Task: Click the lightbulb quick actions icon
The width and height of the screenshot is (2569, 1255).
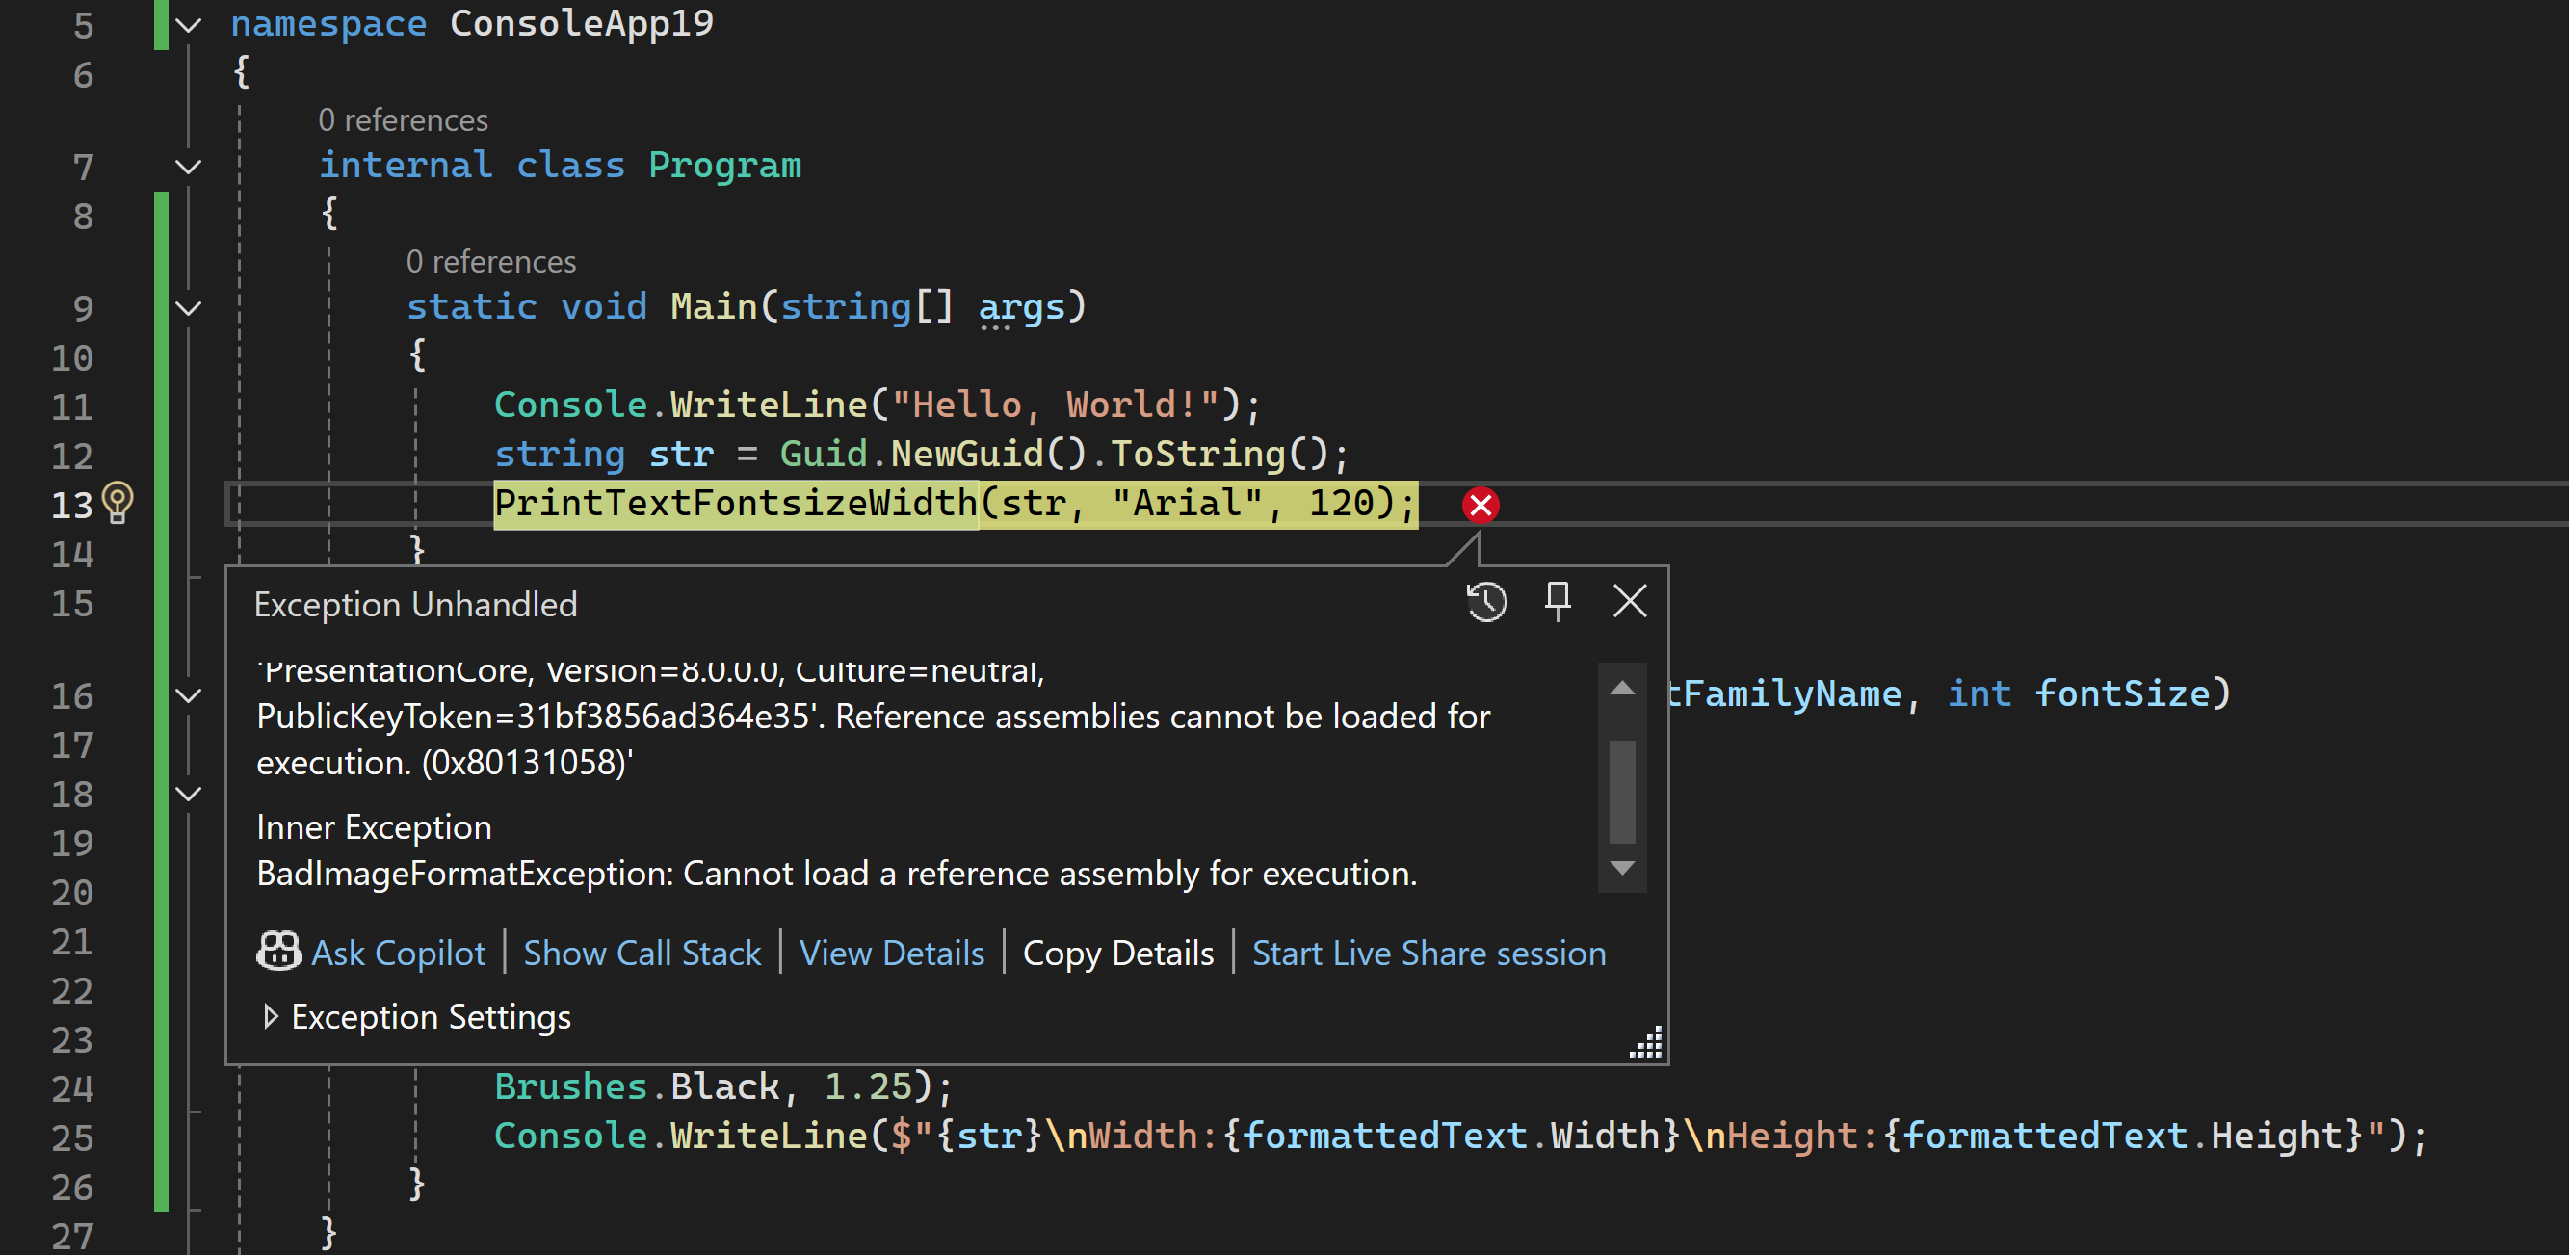Action: pyautogui.click(x=118, y=502)
